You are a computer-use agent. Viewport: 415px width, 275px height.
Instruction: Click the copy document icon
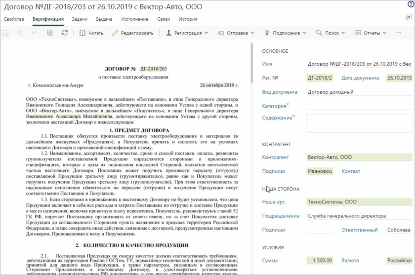click(49, 33)
